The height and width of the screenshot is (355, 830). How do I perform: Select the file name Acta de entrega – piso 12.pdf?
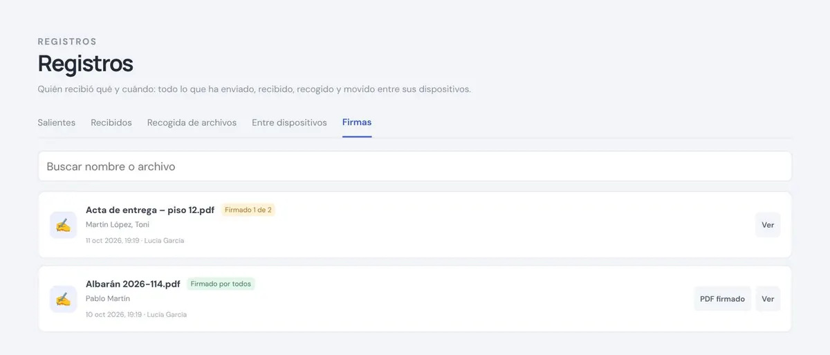point(150,210)
